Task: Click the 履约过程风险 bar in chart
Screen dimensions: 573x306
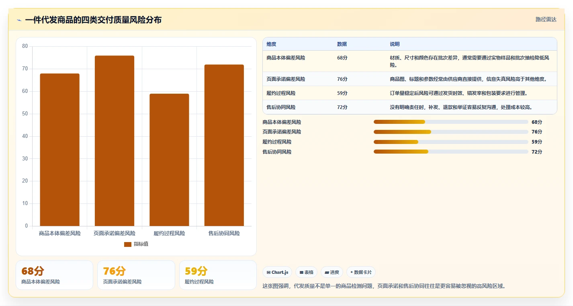Action: coord(169,160)
